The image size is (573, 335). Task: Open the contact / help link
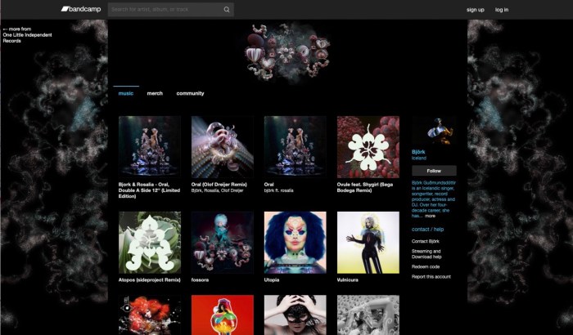tap(427, 230)
